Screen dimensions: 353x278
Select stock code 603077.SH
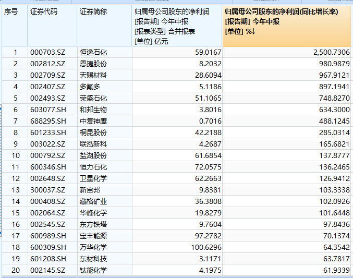coord(52,110)
